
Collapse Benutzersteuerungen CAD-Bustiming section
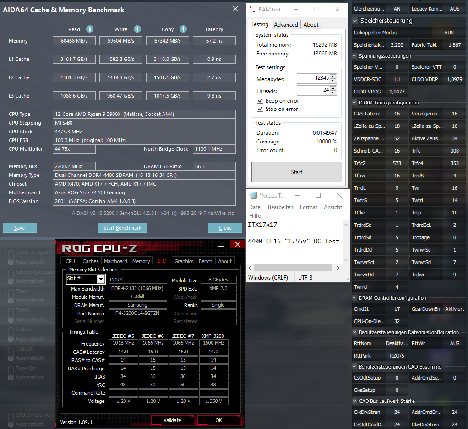(x=354, y=367)
